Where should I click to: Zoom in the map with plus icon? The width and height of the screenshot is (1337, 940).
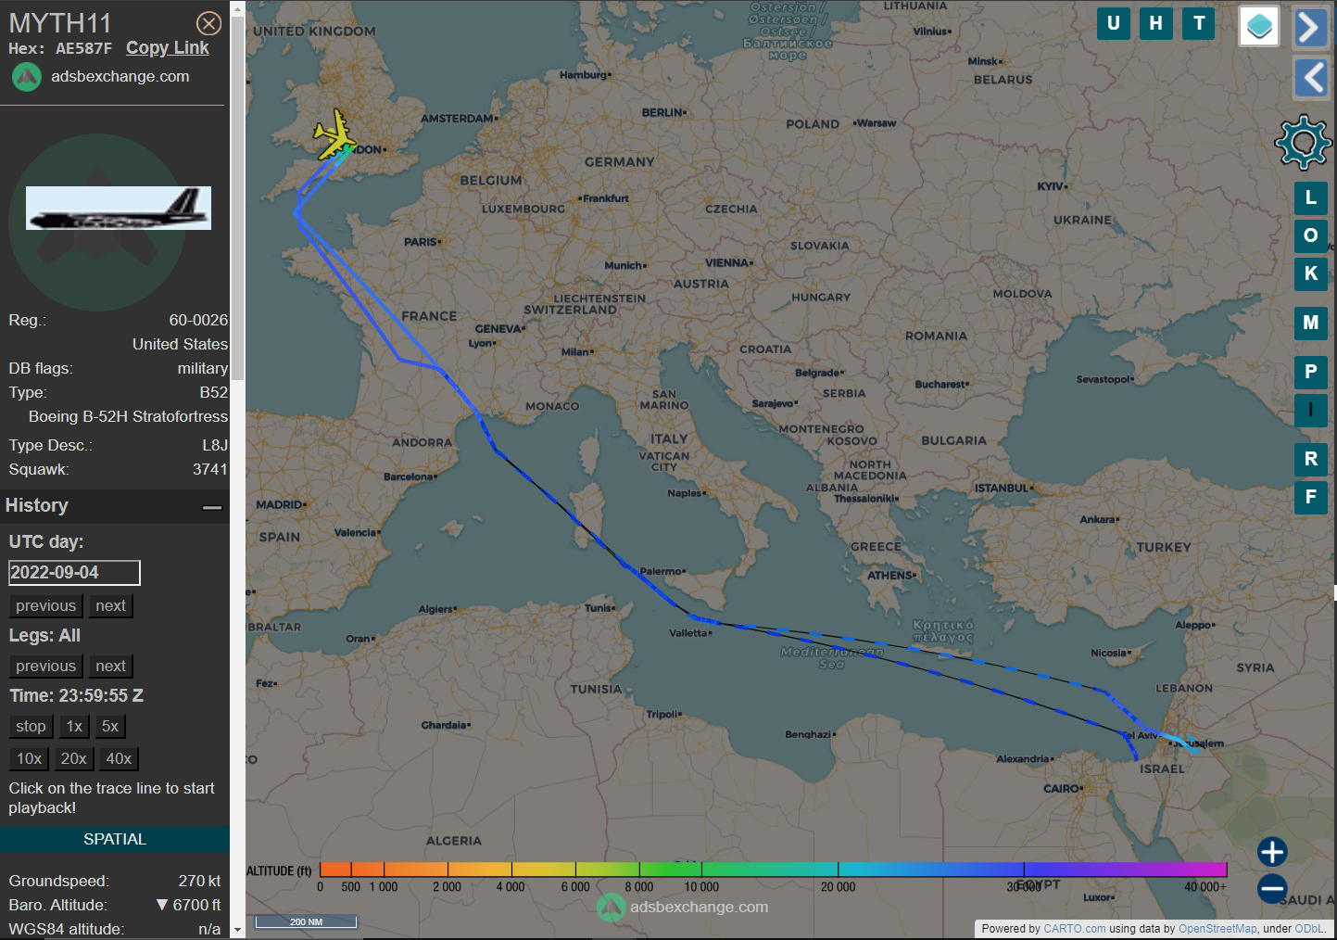pyautogui.click(x=1272, y=852)
